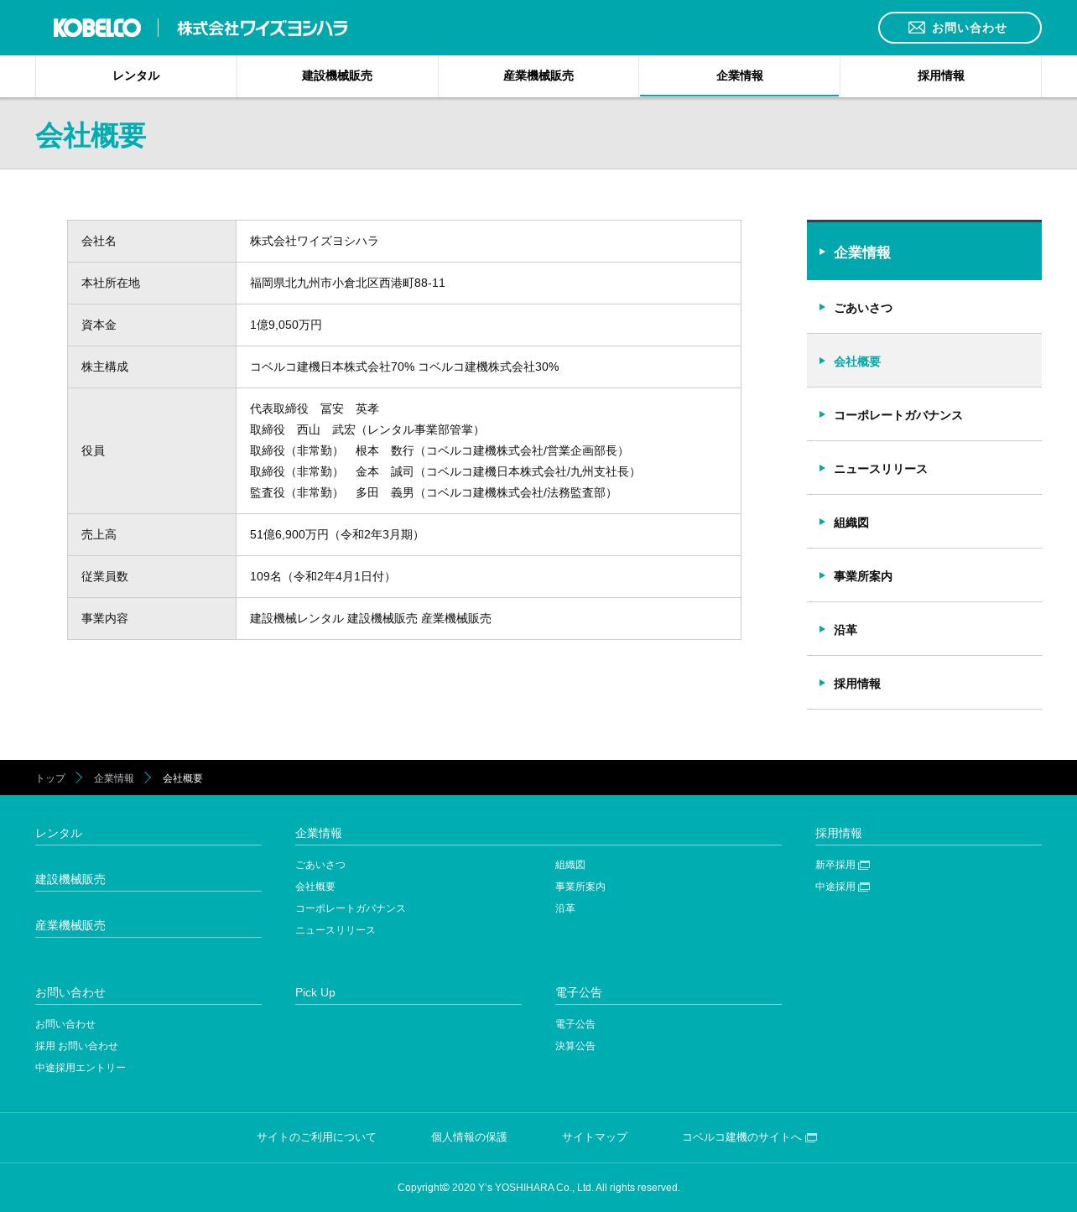Screen dimensions: 1077x1212
Task: Open the 中途採用 footer link
Action: (835, 887)
